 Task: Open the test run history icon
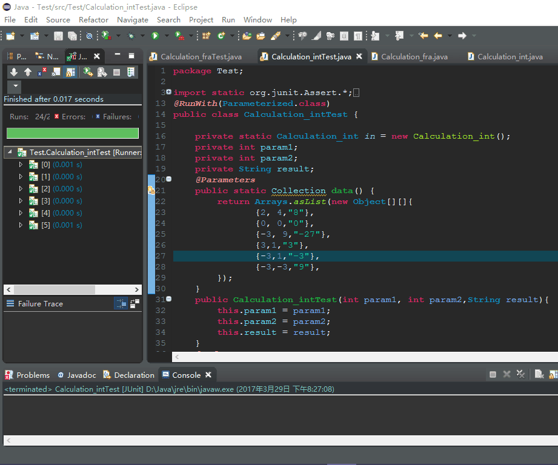click(131, 72)
